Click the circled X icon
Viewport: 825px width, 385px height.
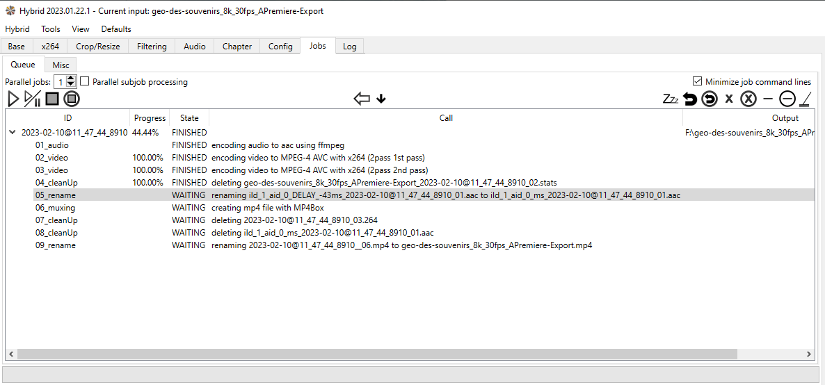pos(748,99)
